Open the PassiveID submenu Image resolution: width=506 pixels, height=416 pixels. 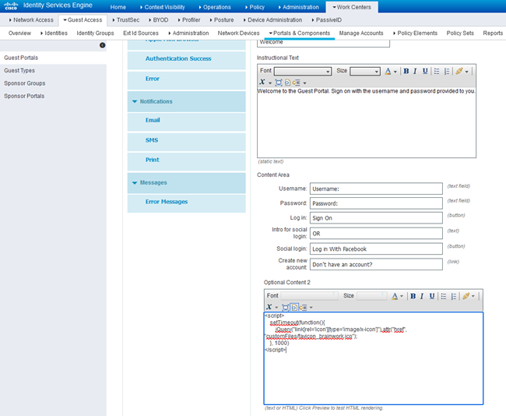329,20
